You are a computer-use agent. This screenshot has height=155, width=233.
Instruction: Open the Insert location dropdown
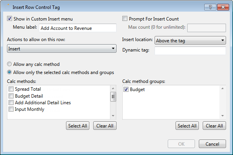pos(190,40)
